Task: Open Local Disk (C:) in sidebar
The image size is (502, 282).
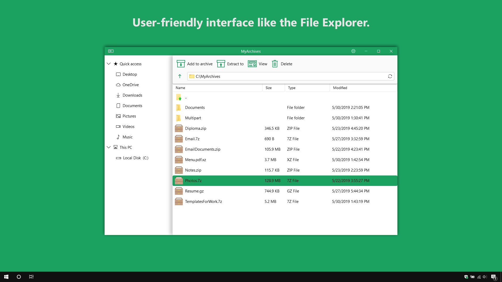Action: coord(135,158)
